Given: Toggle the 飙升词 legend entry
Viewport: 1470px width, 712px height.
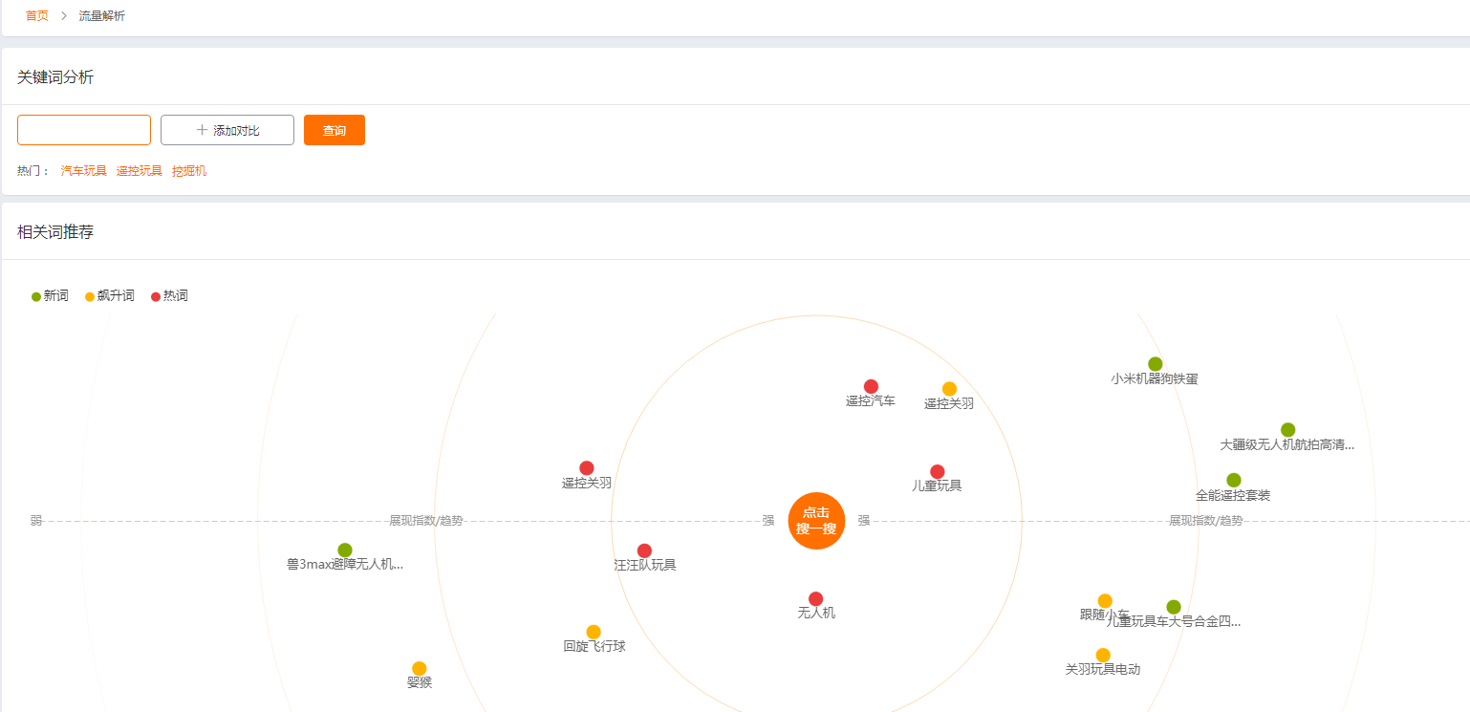Looking at the screenshot, I should coord(110,296).
